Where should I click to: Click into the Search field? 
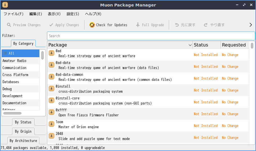tap(151, 36)
